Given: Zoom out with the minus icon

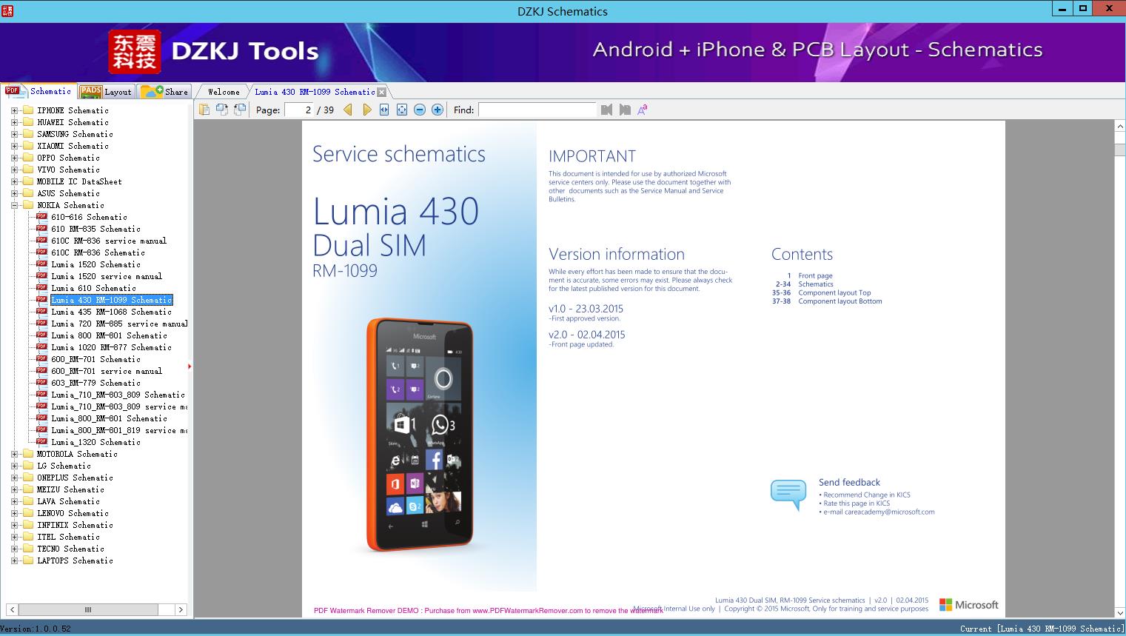Looking at the screenshot, I should [x=420, y=110].
